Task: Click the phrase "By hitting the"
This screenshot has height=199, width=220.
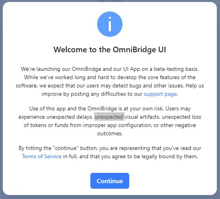Action: click(x=35, y=148)
